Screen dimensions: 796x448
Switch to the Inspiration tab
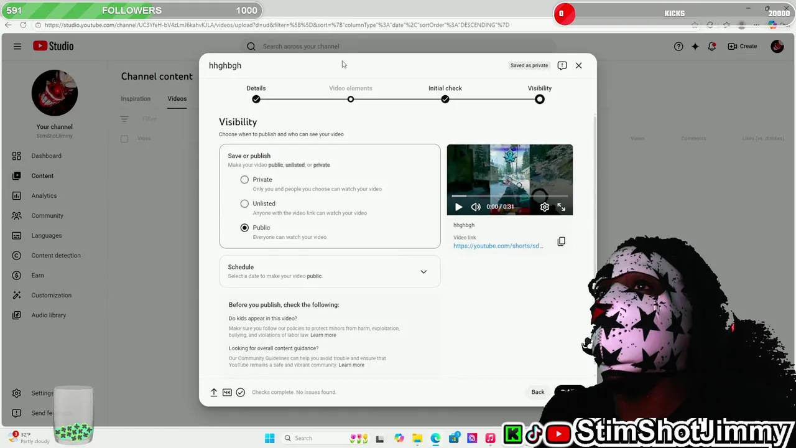[136, 98]
